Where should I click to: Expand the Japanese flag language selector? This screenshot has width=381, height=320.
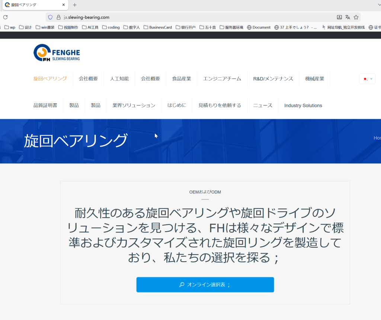tap(367, 79)
